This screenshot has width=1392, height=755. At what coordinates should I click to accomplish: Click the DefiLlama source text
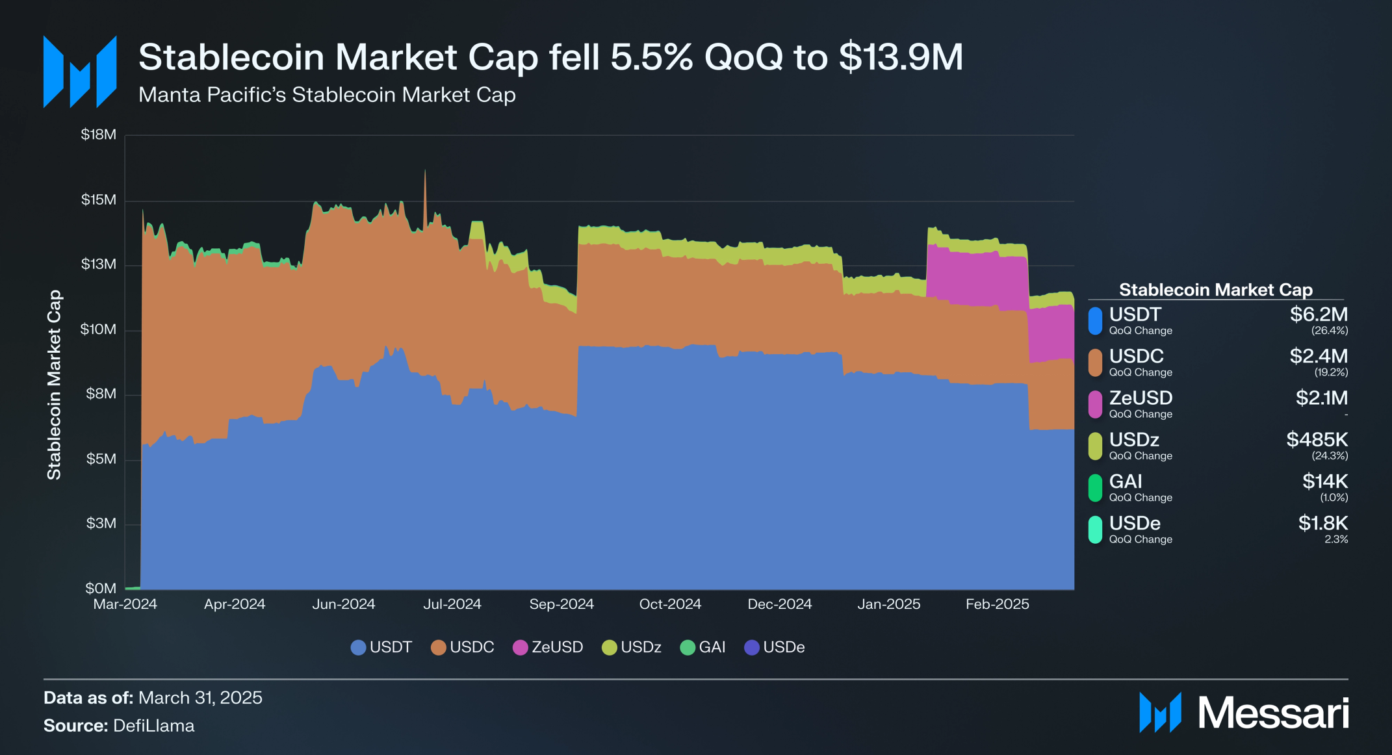pos(153,726)
